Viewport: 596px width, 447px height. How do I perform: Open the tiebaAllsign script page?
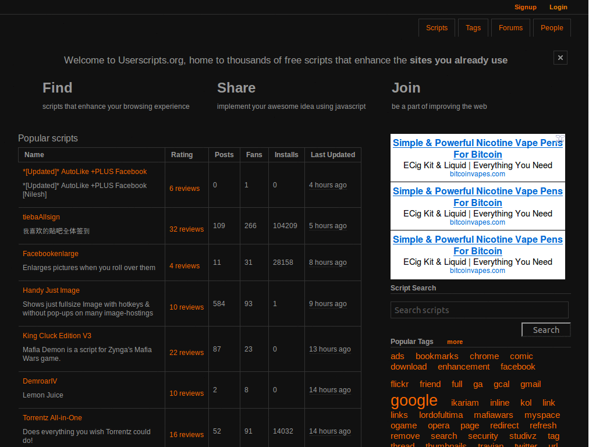tap(41, 217)
